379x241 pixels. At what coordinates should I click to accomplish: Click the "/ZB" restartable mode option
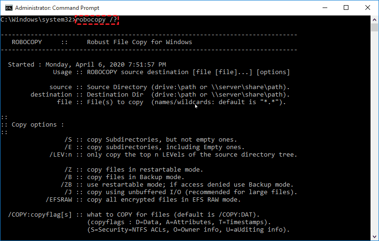[x=66, y=185]
